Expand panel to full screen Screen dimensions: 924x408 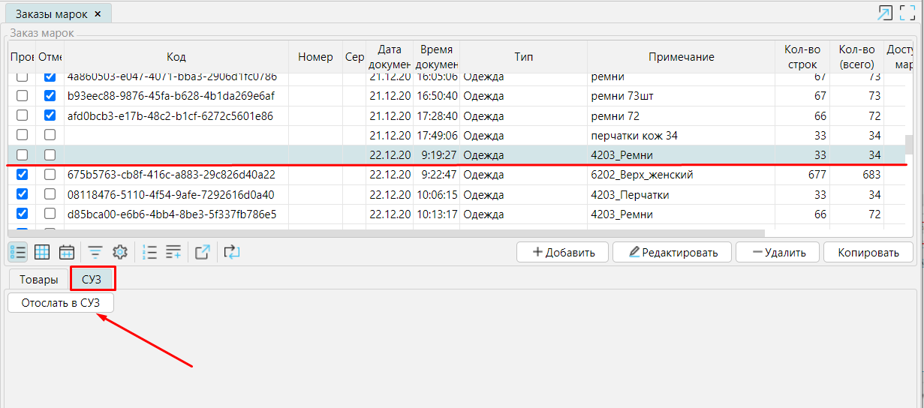pos(908,13)
